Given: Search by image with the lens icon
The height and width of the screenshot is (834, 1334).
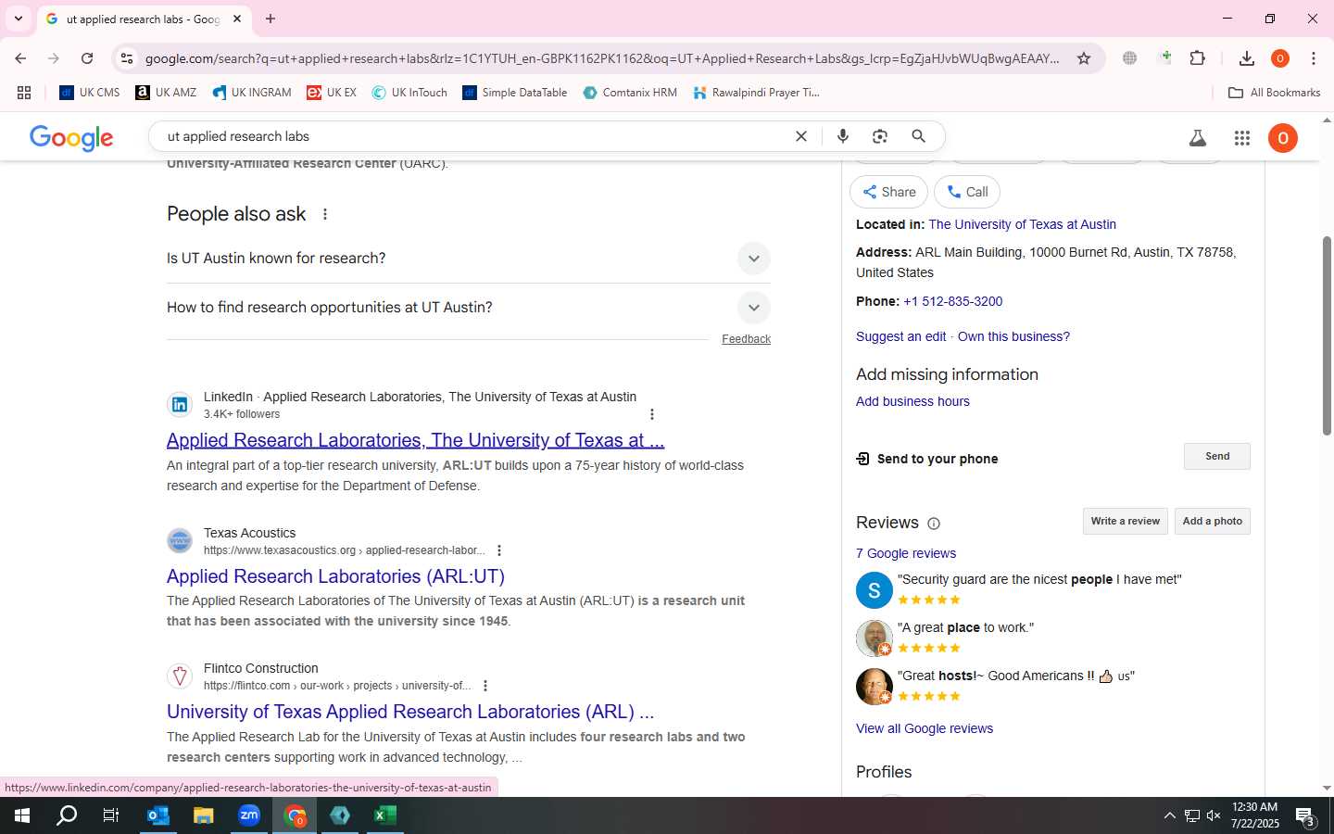Looking at the screenshot, I should pyautogui.click(x=880, y=136).
